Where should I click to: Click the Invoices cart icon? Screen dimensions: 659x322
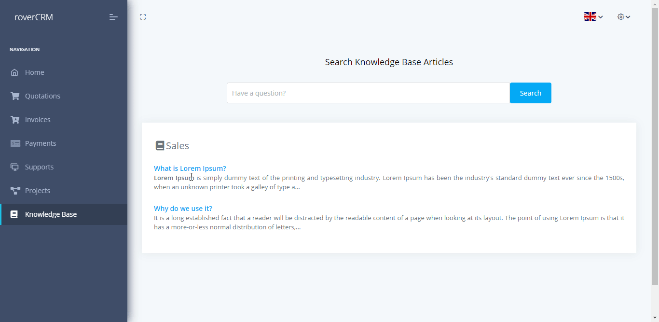15,120
